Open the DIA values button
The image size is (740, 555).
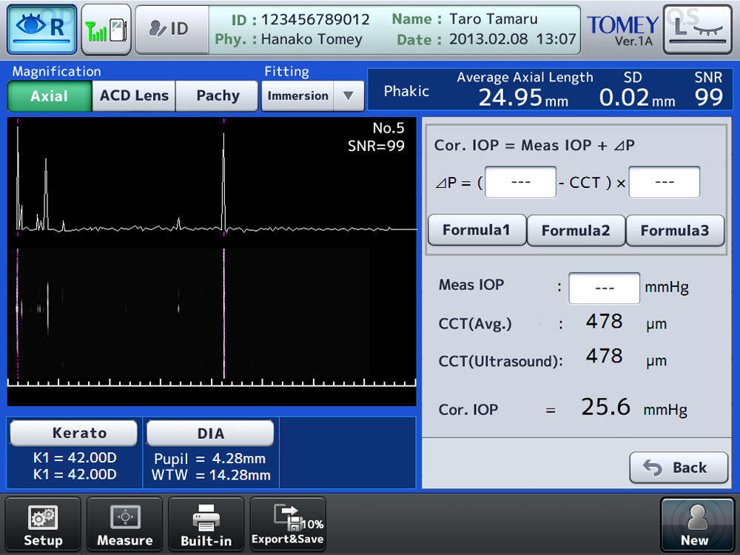[x=210, y=433]
